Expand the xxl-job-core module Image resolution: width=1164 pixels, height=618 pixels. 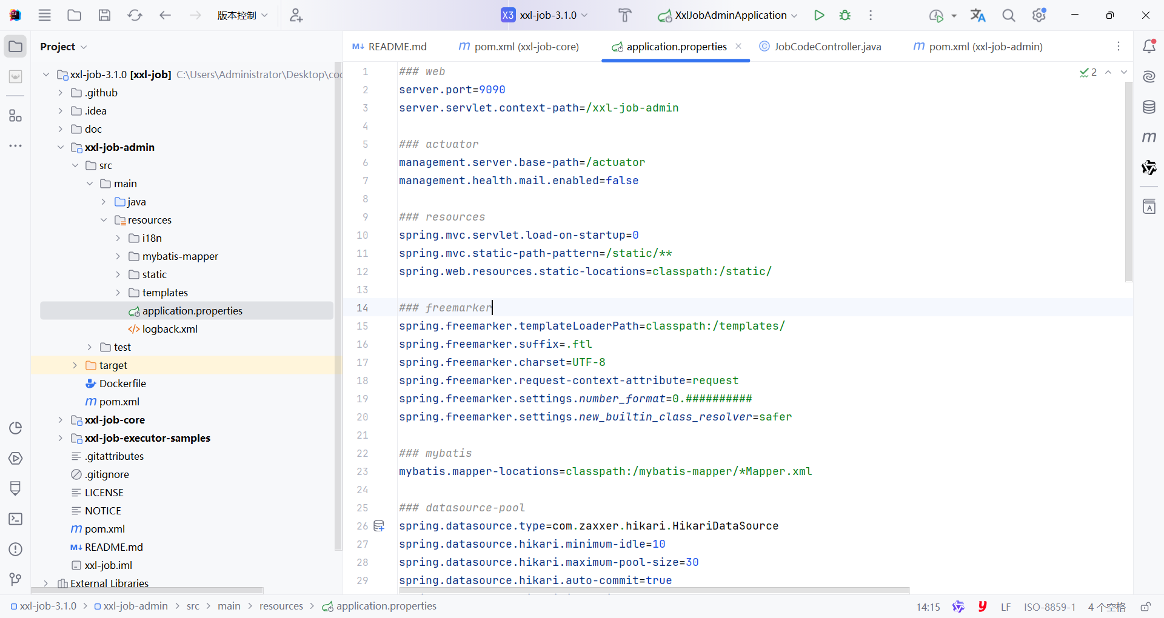60,420
